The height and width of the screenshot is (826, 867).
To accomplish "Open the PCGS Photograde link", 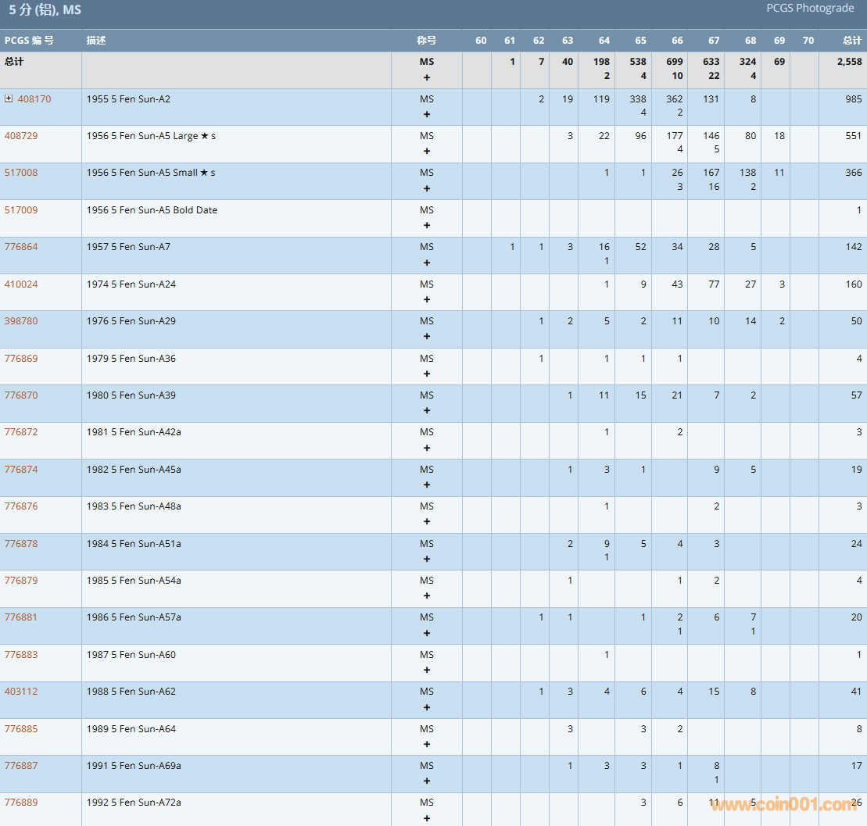I will [x=810, y=9].
